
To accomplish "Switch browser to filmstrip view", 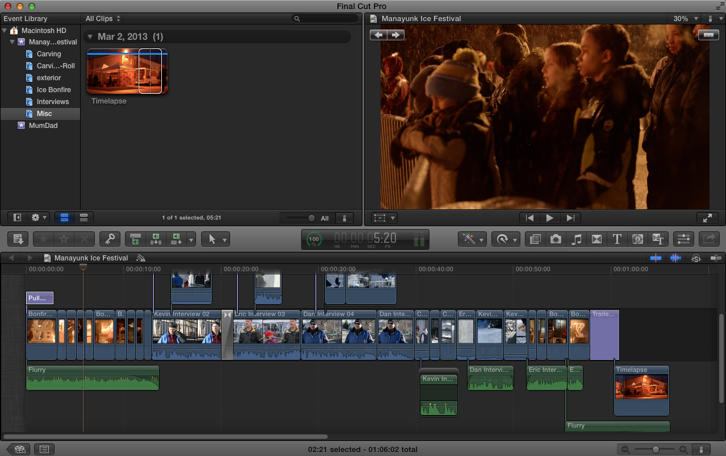I will pyautogui.click(x=64, y=217).
